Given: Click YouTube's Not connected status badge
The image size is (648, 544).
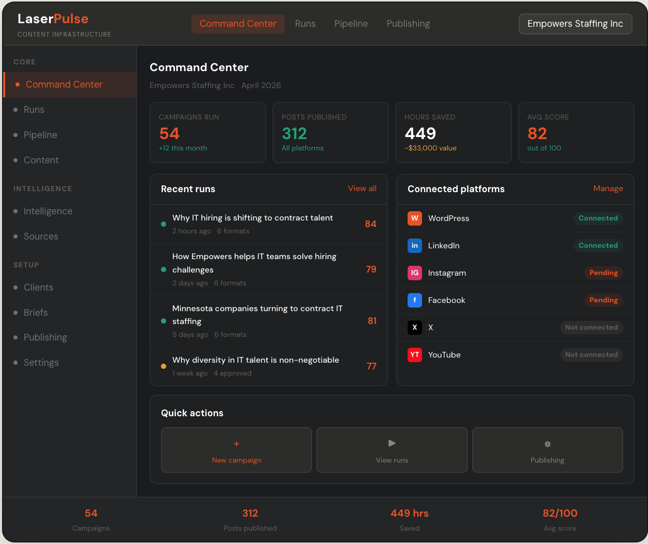Looking at the screenshot, I should coord(591,355).
